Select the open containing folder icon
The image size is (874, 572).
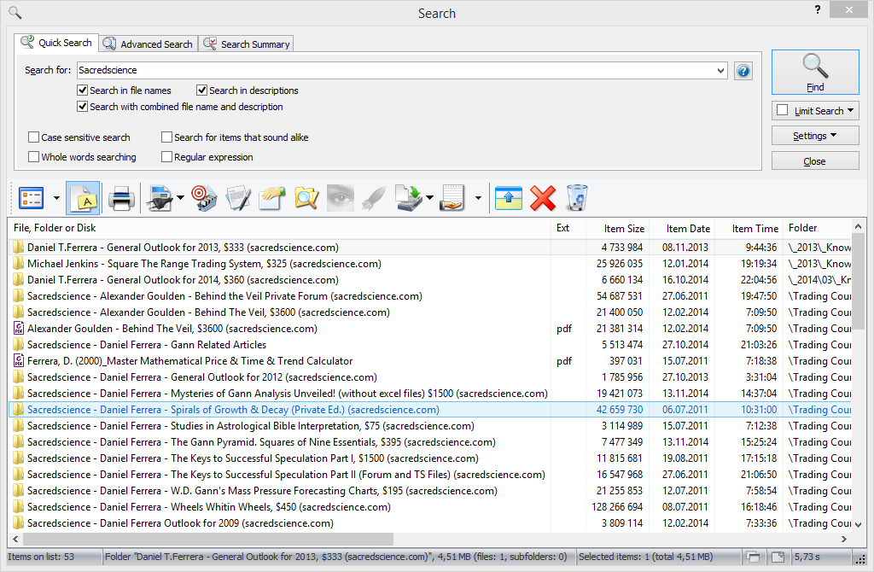tap(271, 198)
